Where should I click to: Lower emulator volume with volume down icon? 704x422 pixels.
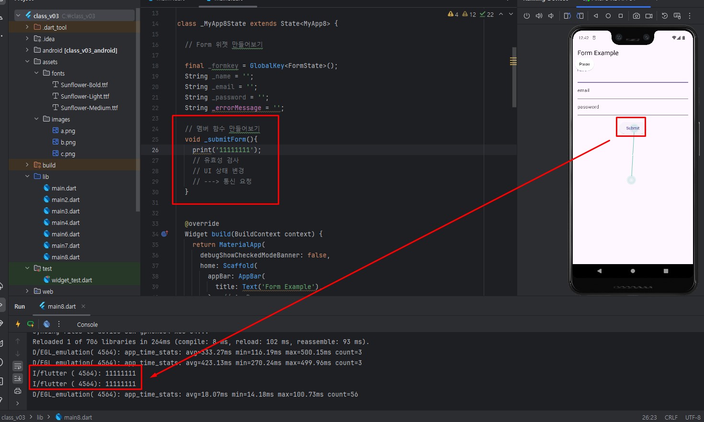point(551,16)
